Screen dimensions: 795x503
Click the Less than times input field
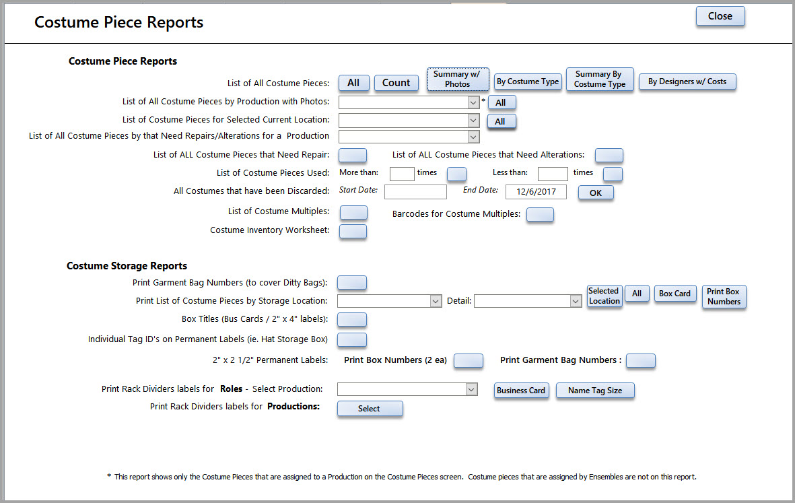click(553, 174)
